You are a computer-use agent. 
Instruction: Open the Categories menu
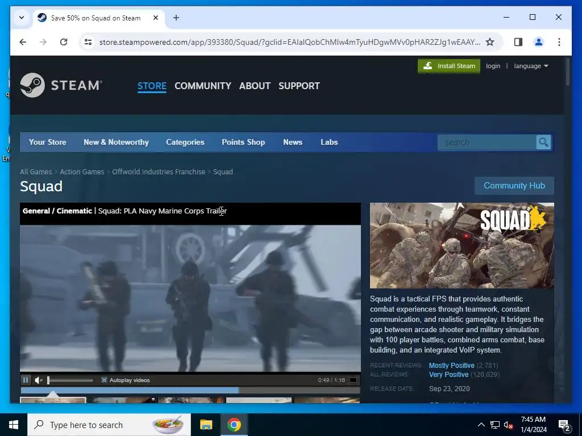click(x=185, y=142)
